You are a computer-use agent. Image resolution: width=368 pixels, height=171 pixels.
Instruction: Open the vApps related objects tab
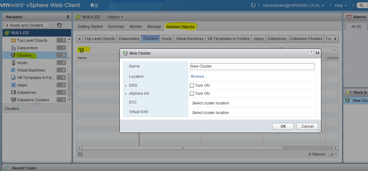click(x=259, y=39)
